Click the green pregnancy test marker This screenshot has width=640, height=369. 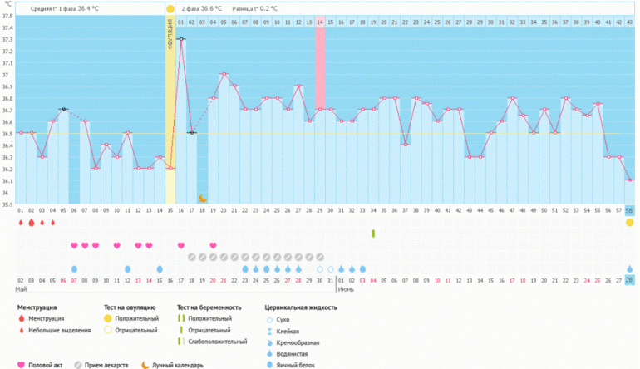[373, 234]
